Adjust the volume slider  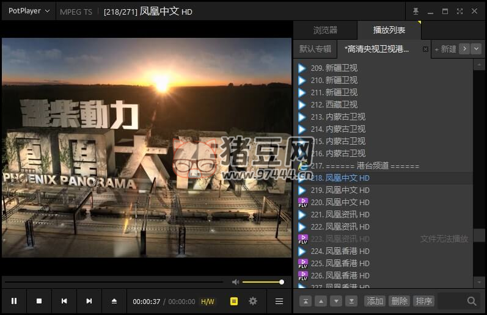[263, 282]
